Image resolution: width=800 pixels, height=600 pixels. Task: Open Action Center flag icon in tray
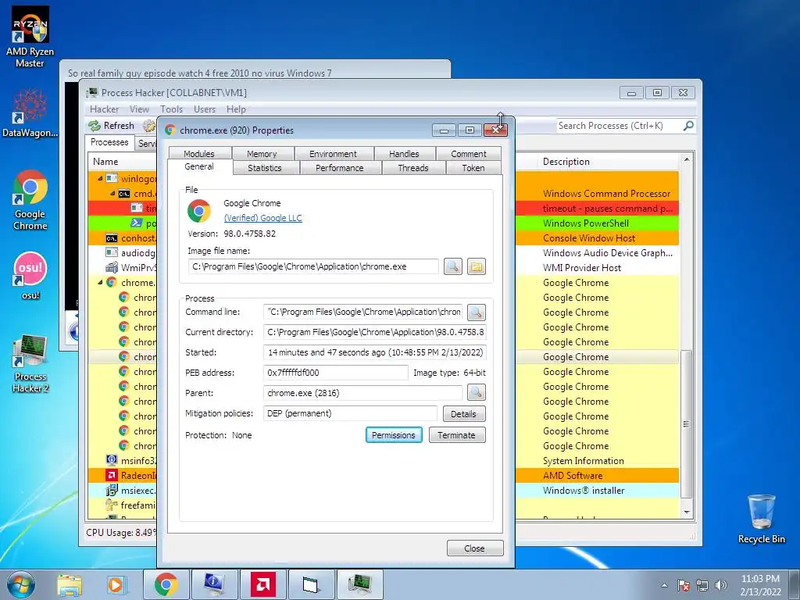[x=684, y=585]
